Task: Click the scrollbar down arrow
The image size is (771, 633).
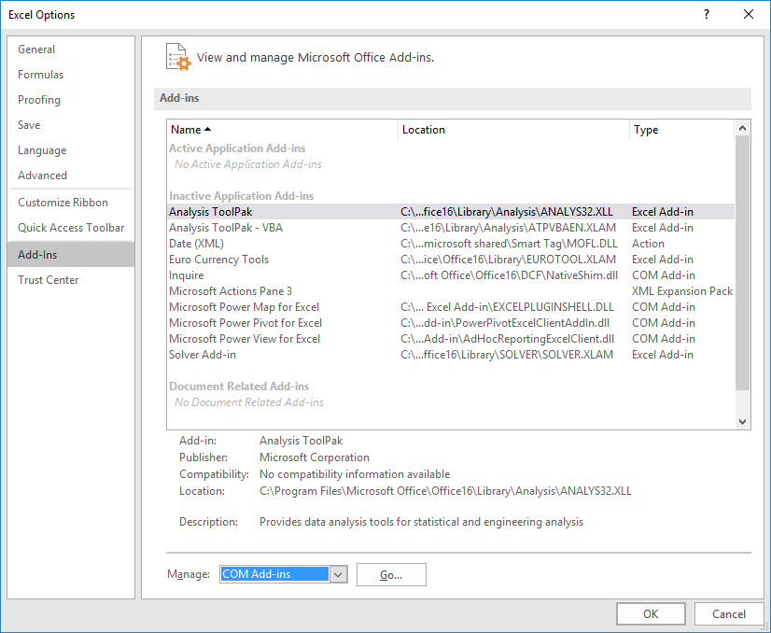Action: coord(744,421)
